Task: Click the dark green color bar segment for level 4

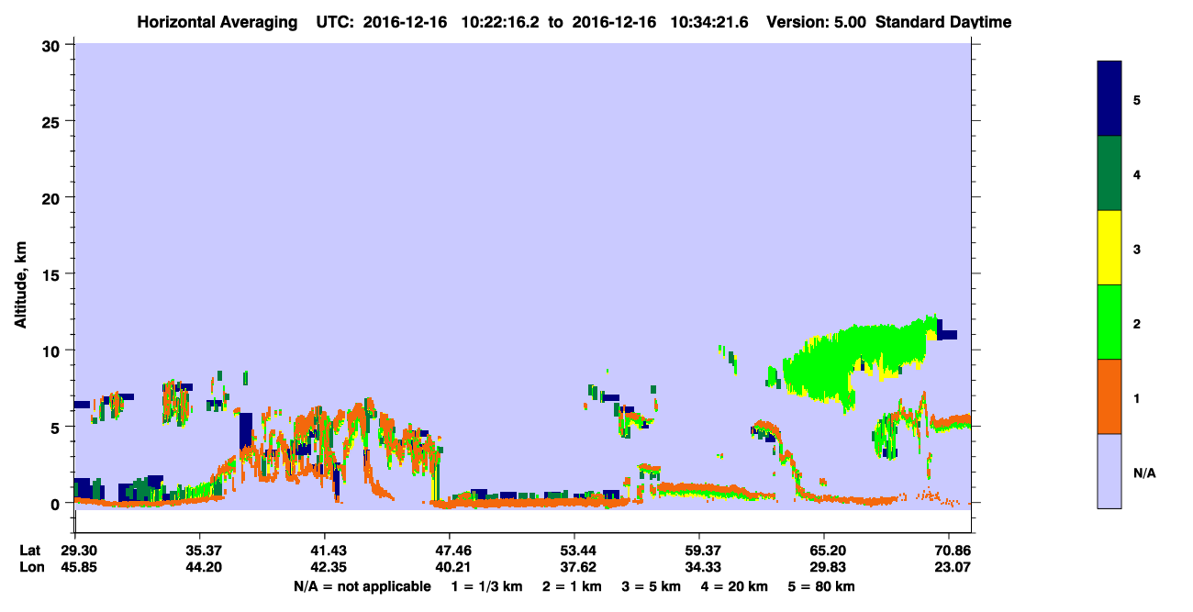Action: (x=1109, y=173)
